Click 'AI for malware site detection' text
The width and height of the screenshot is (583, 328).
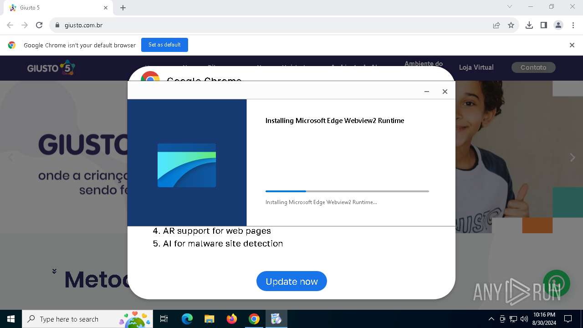(x=223, y=244)
